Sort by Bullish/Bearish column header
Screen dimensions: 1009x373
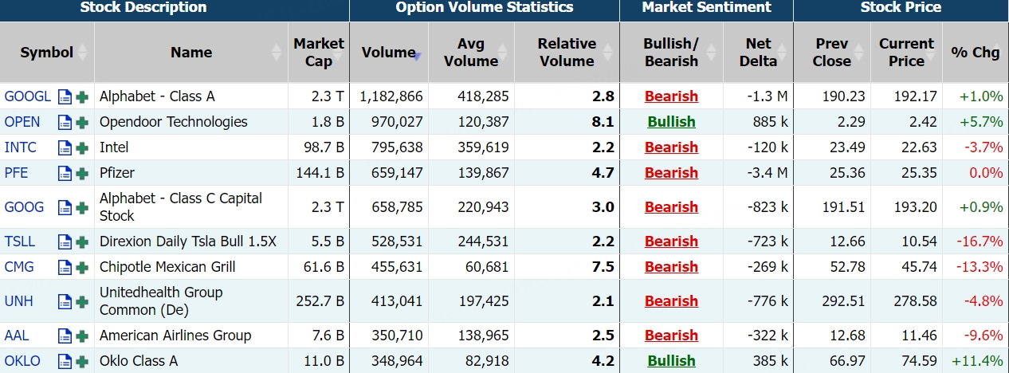coord(671,53)
